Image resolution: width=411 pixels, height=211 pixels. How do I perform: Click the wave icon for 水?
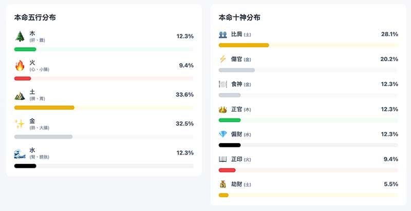coord(20,153)
